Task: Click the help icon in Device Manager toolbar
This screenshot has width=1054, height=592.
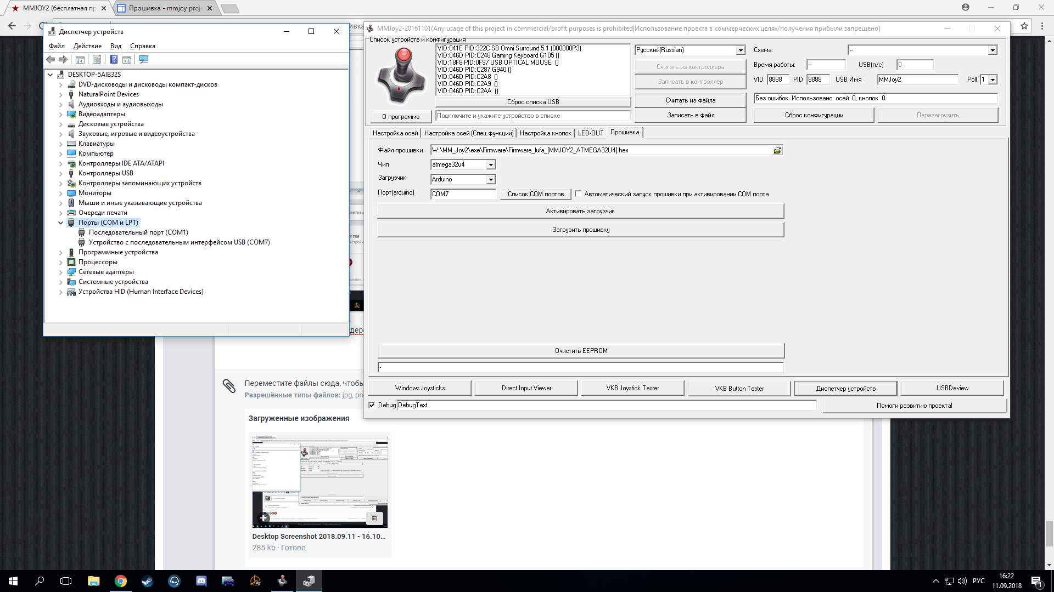Action: [114, 59]
